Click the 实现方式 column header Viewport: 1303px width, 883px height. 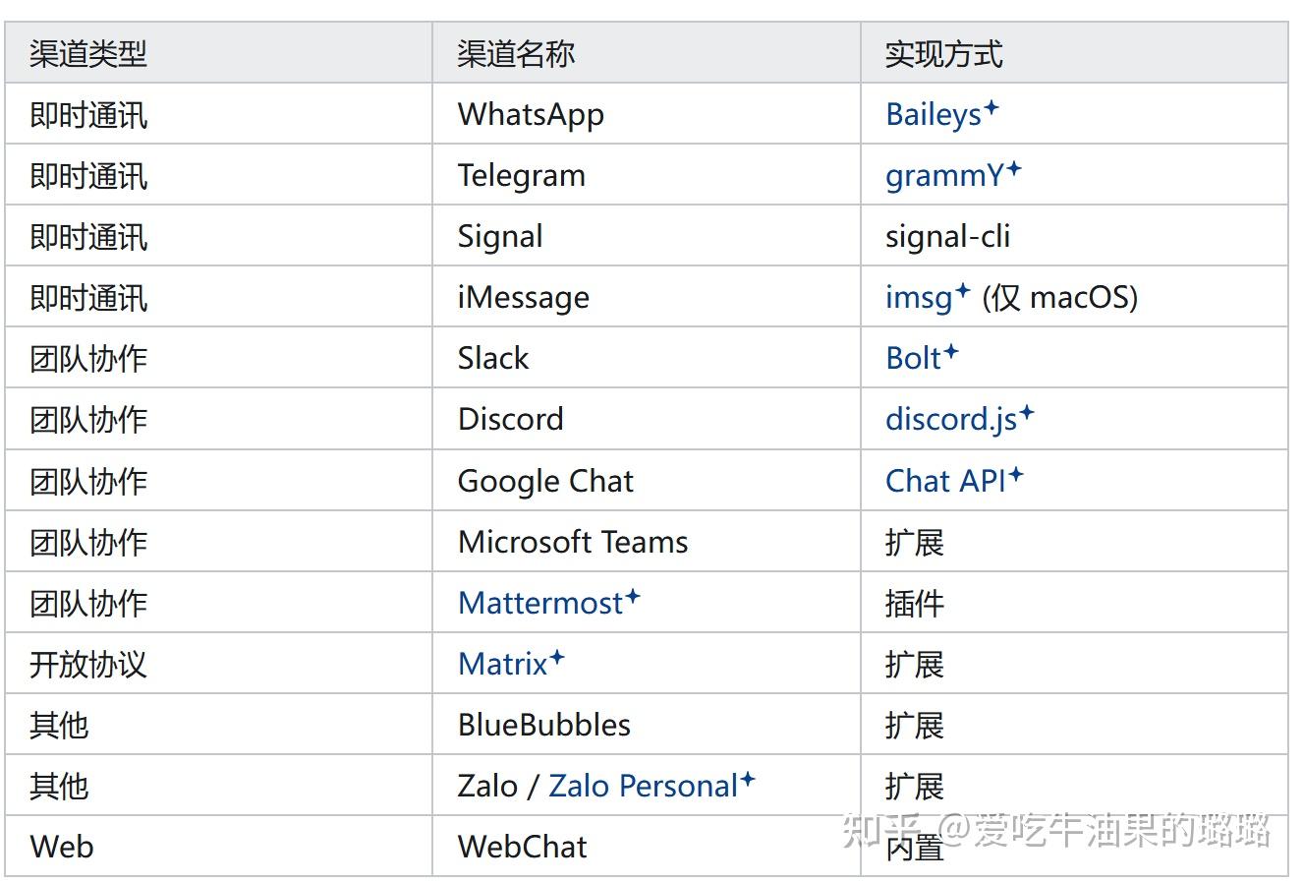[943, 54]
